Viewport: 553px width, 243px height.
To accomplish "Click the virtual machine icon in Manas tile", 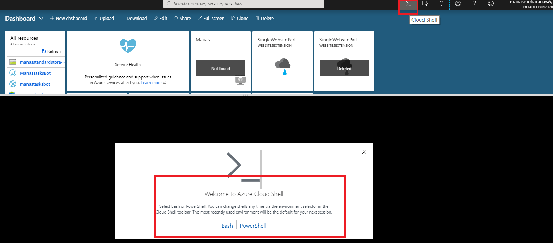I will (x=240, y=80).
